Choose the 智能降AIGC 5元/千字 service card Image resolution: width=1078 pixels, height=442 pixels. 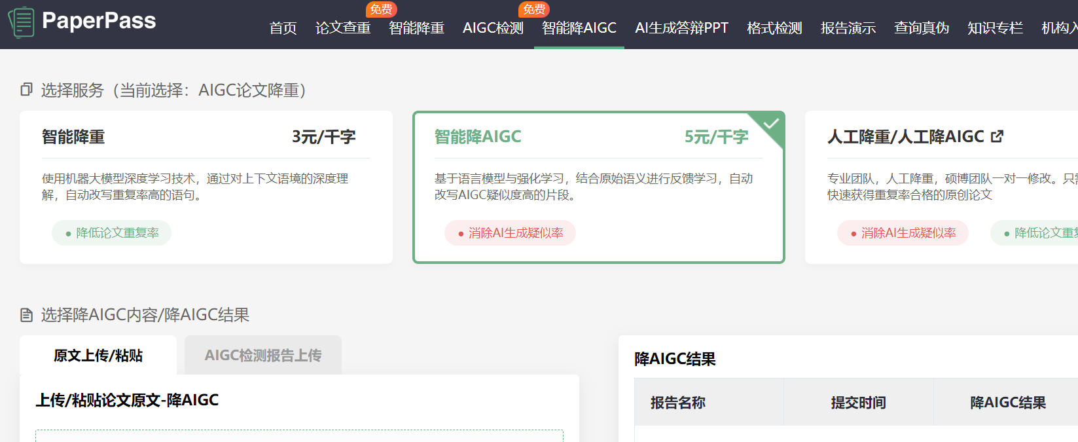pyautogui.click(x=599, y=187)
